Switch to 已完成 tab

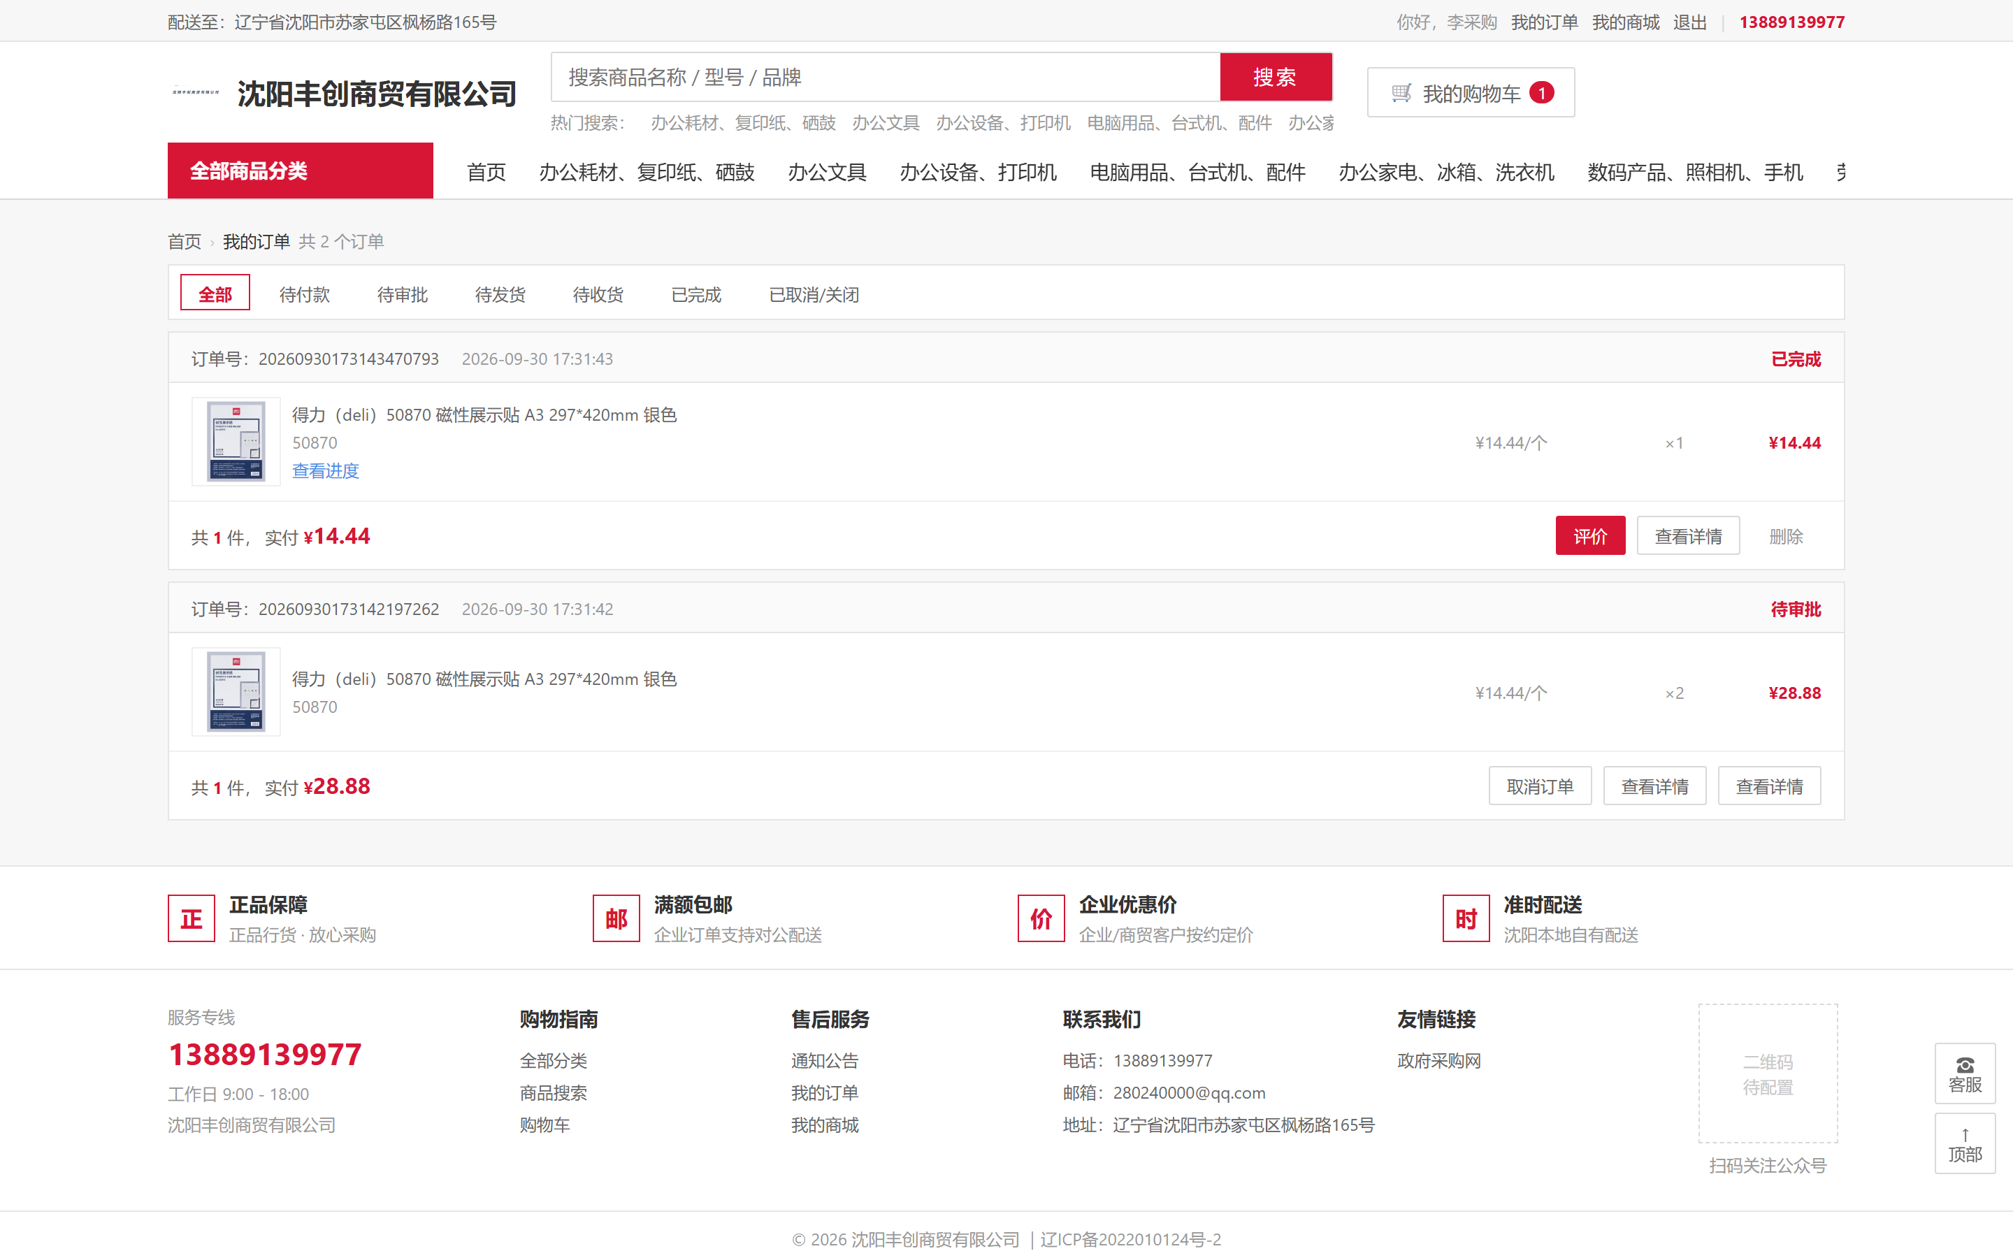coord(696,294)
